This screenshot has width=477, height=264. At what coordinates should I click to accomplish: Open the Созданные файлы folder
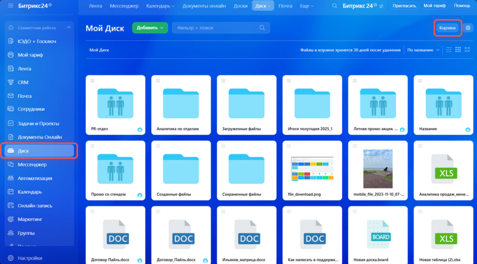(181, 170)
